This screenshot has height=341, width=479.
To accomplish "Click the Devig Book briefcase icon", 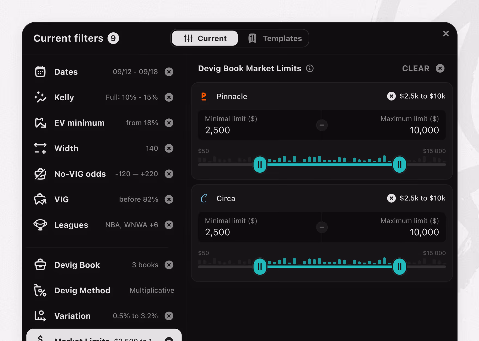I will click(x=40, y=265).
